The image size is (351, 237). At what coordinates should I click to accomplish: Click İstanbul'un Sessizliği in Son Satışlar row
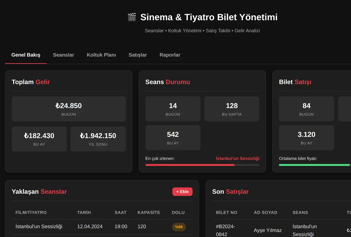click(304, 230)
